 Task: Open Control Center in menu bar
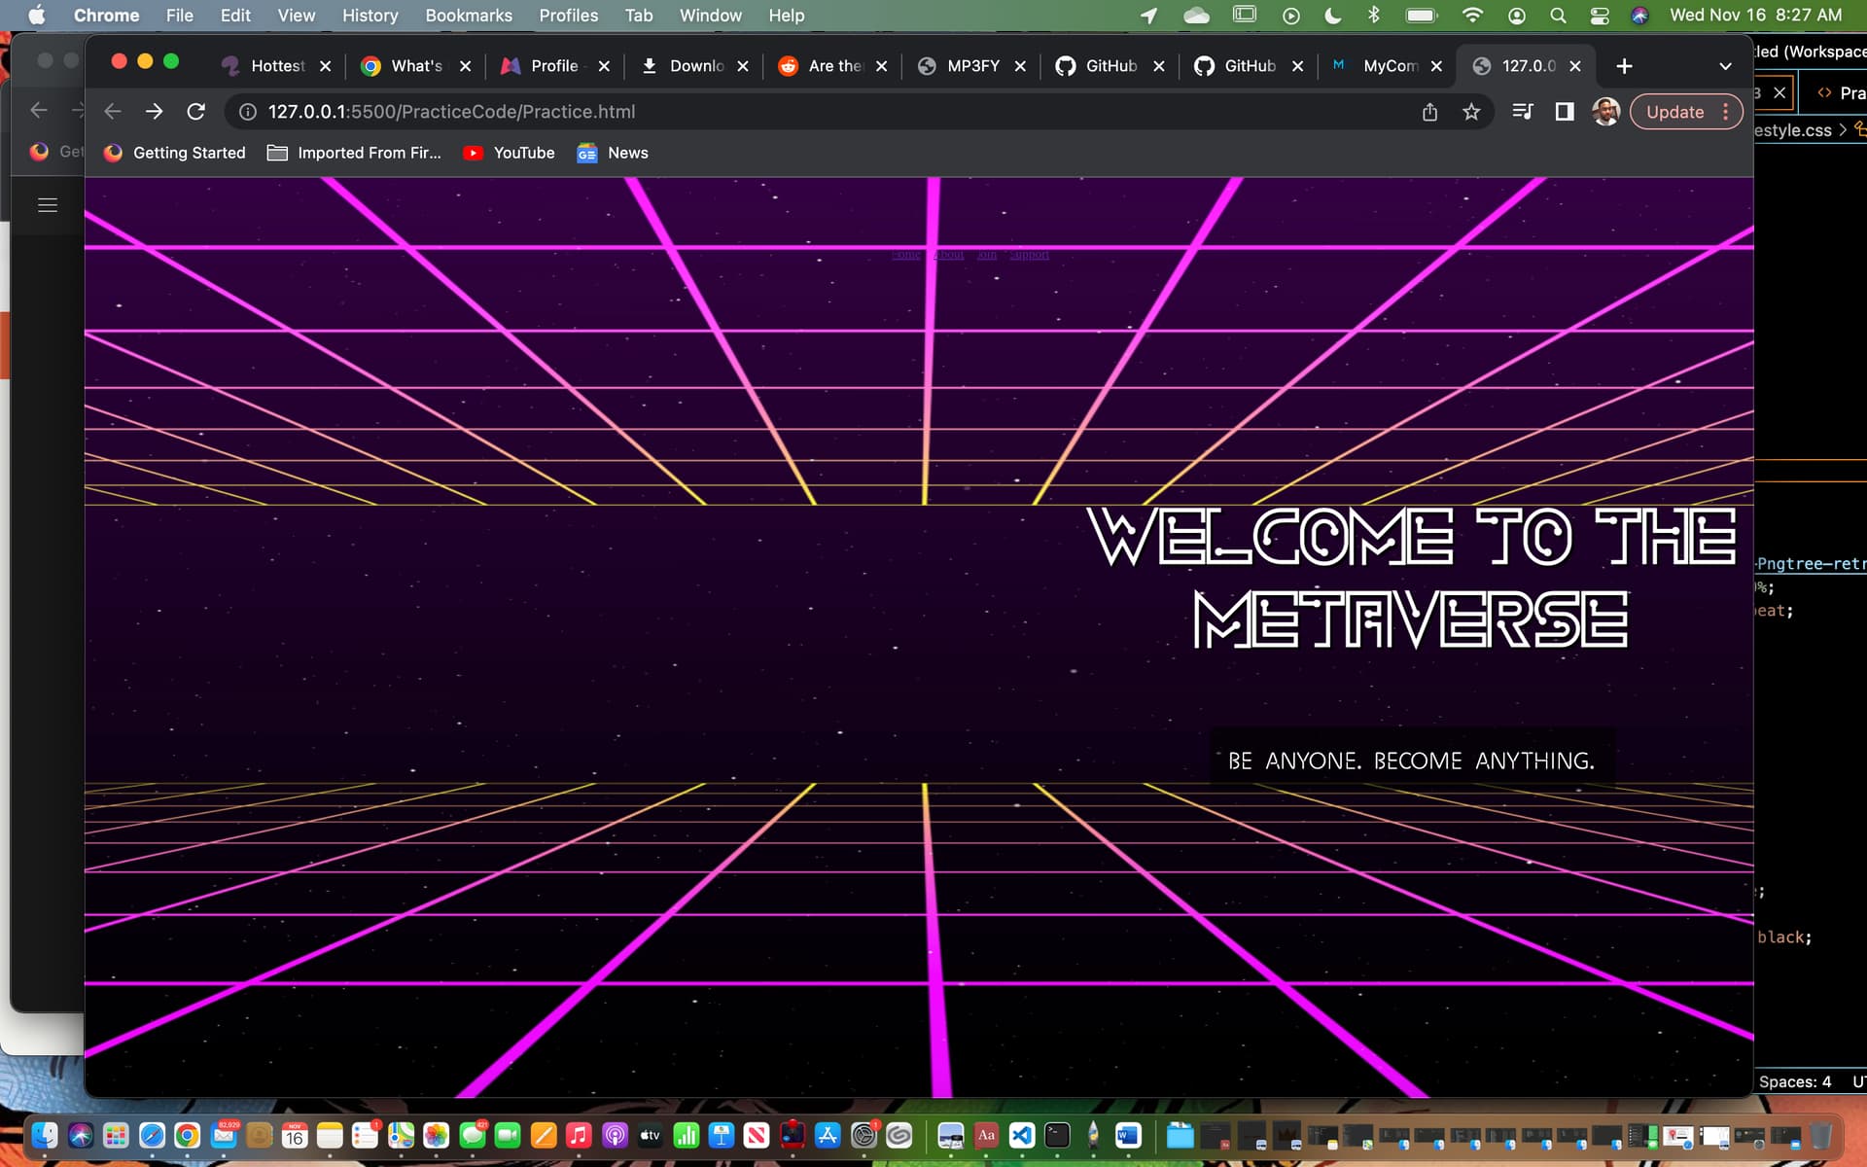click(1599, 16)
